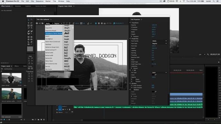The height and width of the screenshot is (124, 221).
Task: Click Add next to Inner Strokes
Action: (153, 85)
